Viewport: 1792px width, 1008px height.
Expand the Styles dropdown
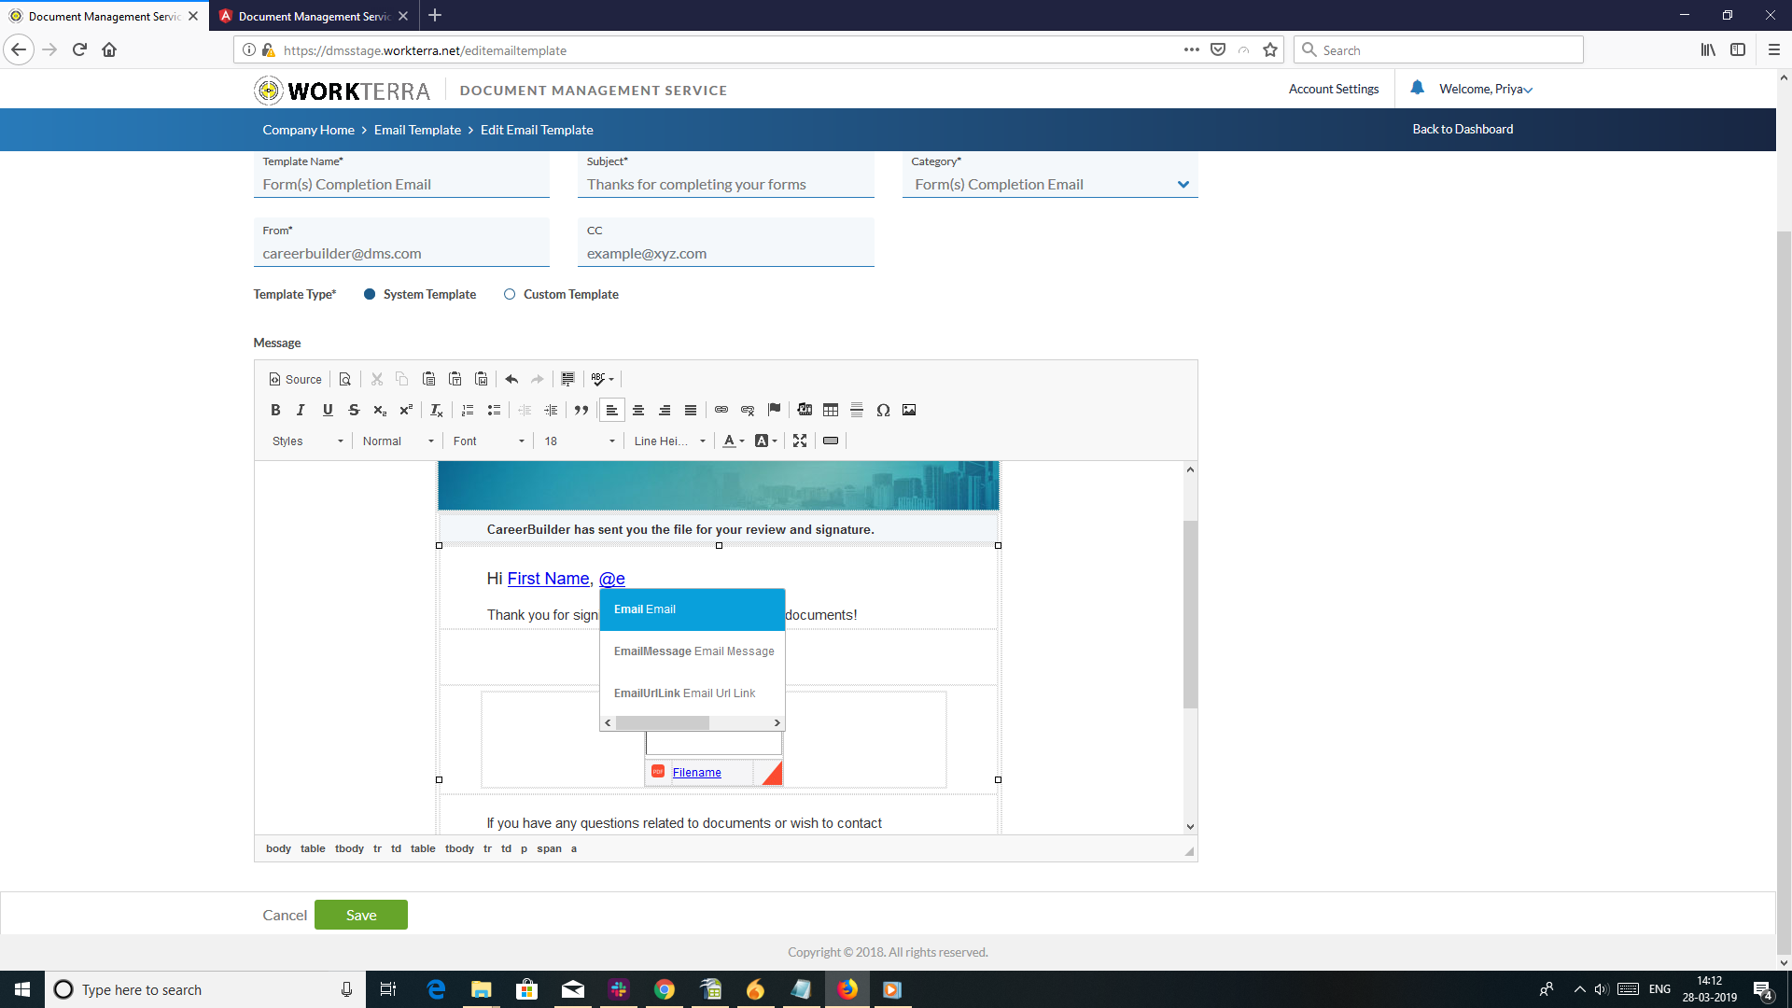pyautogui.click(x=307, y=441)
